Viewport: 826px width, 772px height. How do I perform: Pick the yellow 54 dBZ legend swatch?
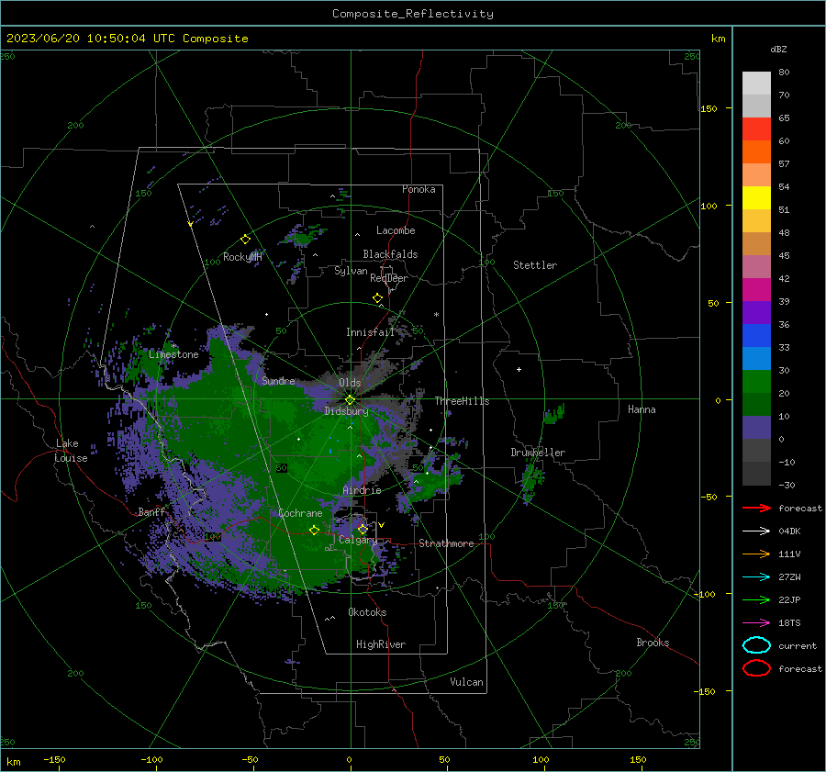pos(756,197)
